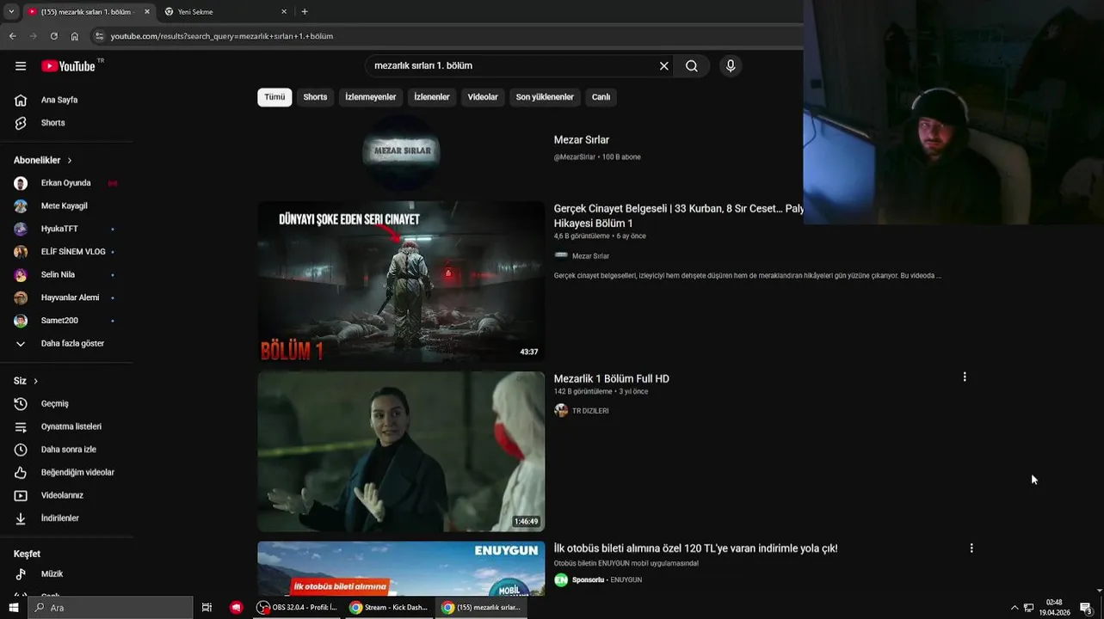View site information icon in the address bar

coord(99,36)
